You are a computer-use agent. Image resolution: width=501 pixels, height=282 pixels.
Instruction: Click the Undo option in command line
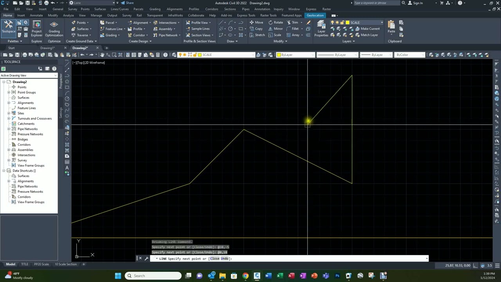224,258
